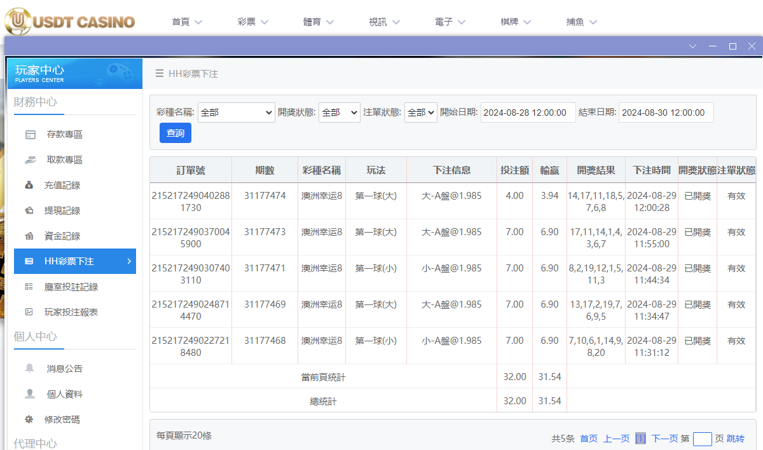Screen dimensions: 763x450
Task: Open 存款專區 via its deposit card icon
Action: (x=30, y=134)
